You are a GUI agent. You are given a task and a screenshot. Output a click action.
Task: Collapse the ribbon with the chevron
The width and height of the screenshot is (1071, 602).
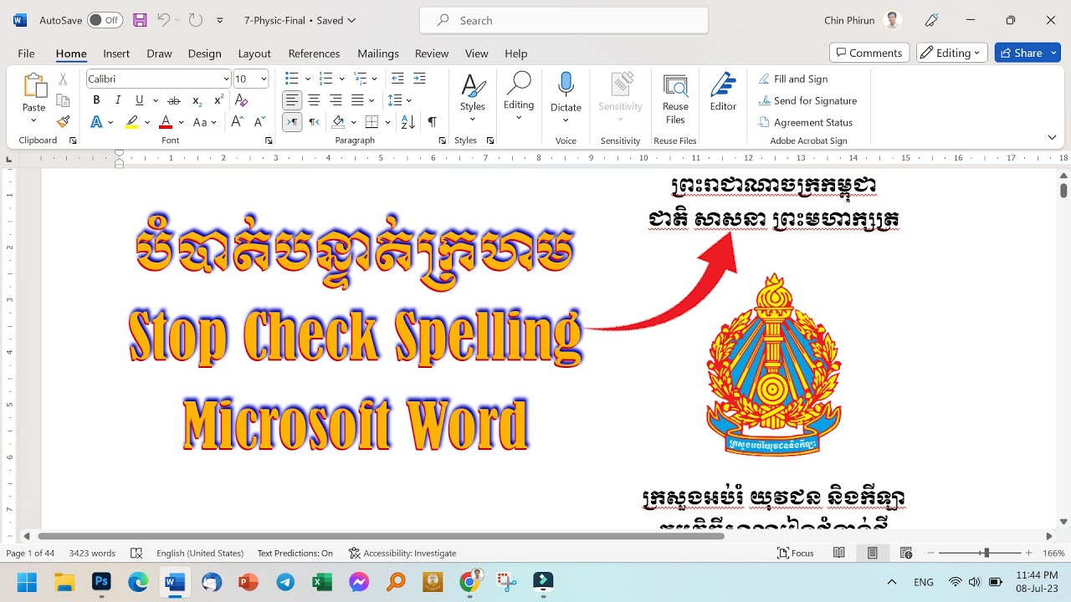point(1052,138)
